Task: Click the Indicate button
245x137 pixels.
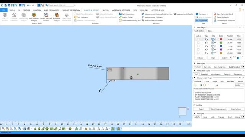Action: click(x=200, y=58)
